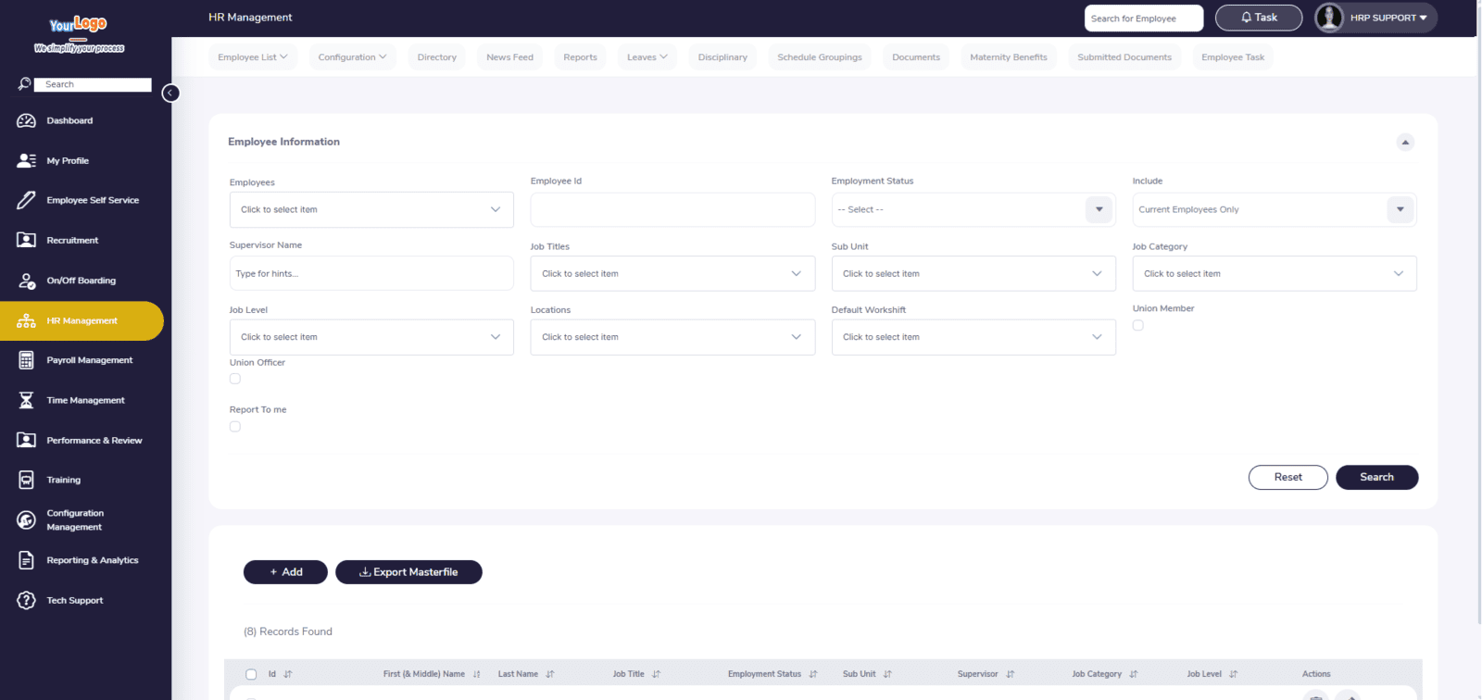
Task: Open the Training sidebar icon
Action: (26, 480)
